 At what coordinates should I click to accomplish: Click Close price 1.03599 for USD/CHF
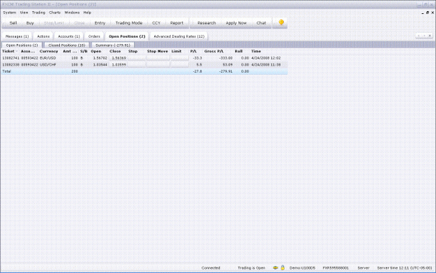pos(119,65)
